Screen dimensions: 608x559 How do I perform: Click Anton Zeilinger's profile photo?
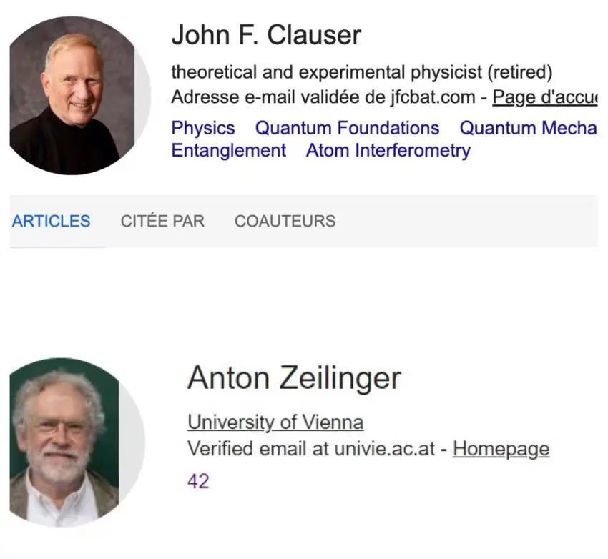[72, 442]
